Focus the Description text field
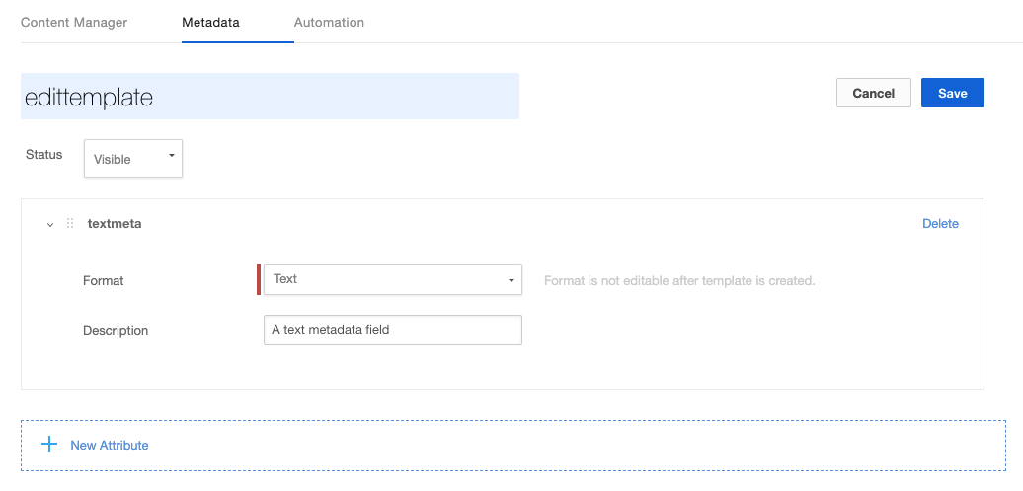1023x491 pixels. point(392,330)
